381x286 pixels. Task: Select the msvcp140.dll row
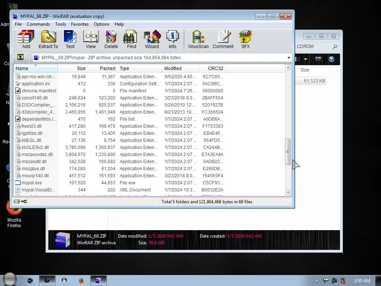(x=119, y=176)
